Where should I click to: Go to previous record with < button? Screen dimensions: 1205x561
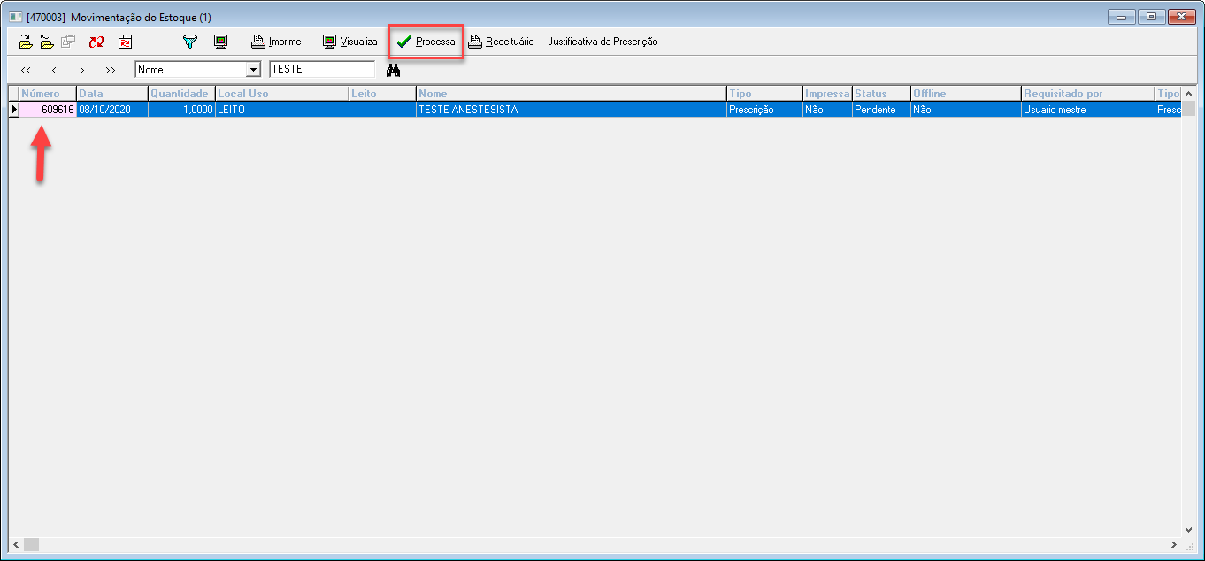point(54,70)
